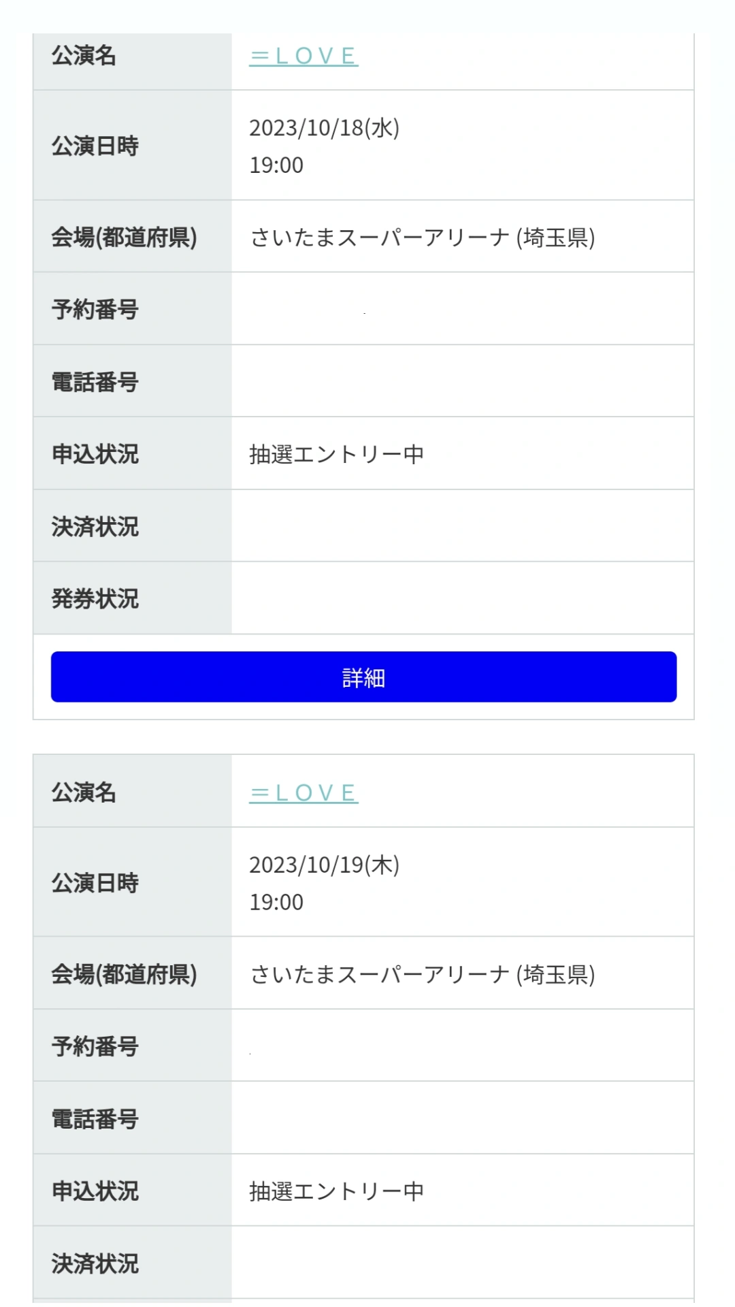Open the =LOVE link for the 10/18 performance

[x=304, y=56]
